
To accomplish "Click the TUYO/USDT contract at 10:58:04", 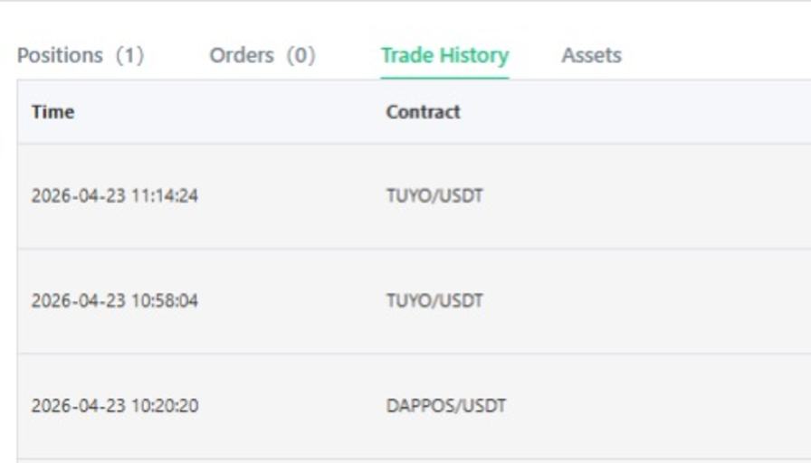I will (x=434, y=301).
